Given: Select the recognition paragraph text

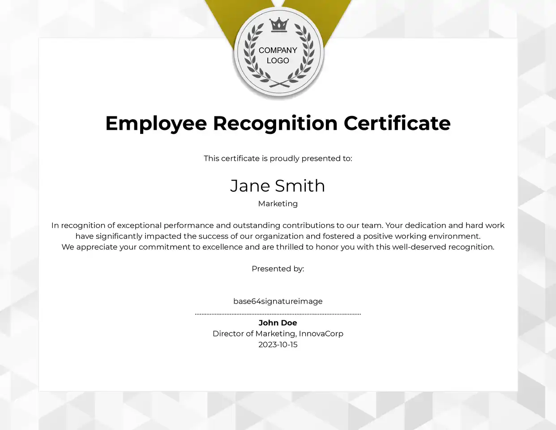Looking at the screenshot, I should pyautogui.click(x=278, y=236).
